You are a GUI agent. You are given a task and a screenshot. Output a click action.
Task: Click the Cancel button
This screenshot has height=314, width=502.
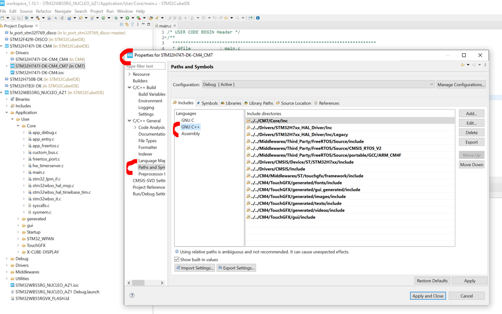pyautogui.click(x=466, y=296)
